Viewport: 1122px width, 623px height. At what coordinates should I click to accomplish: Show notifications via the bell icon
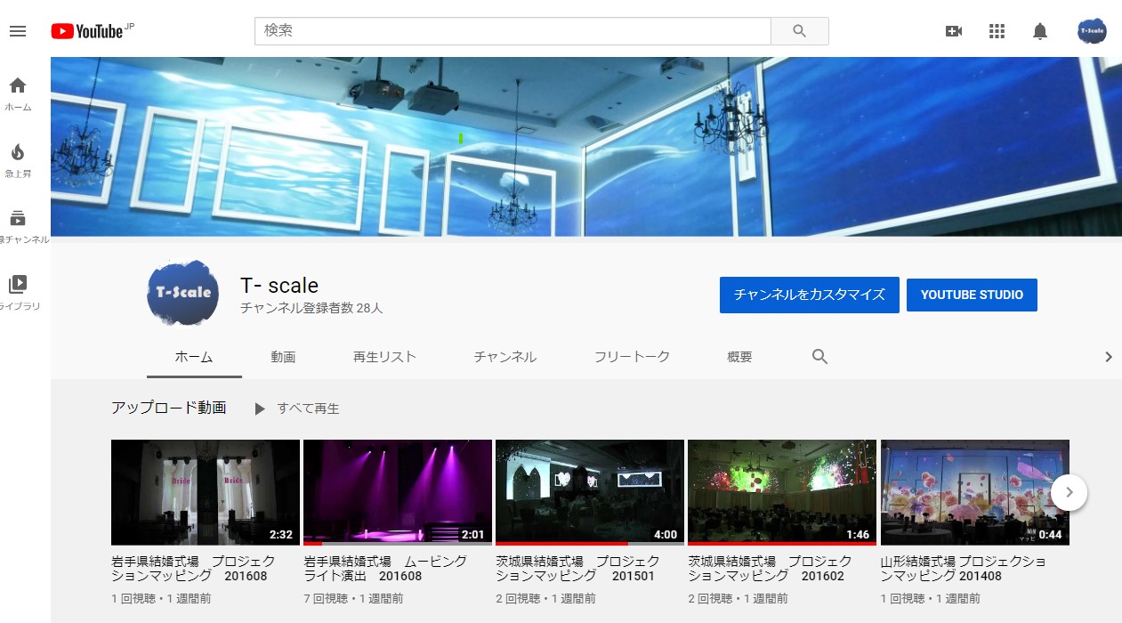pyautogui.click(x=1039, y=31)
